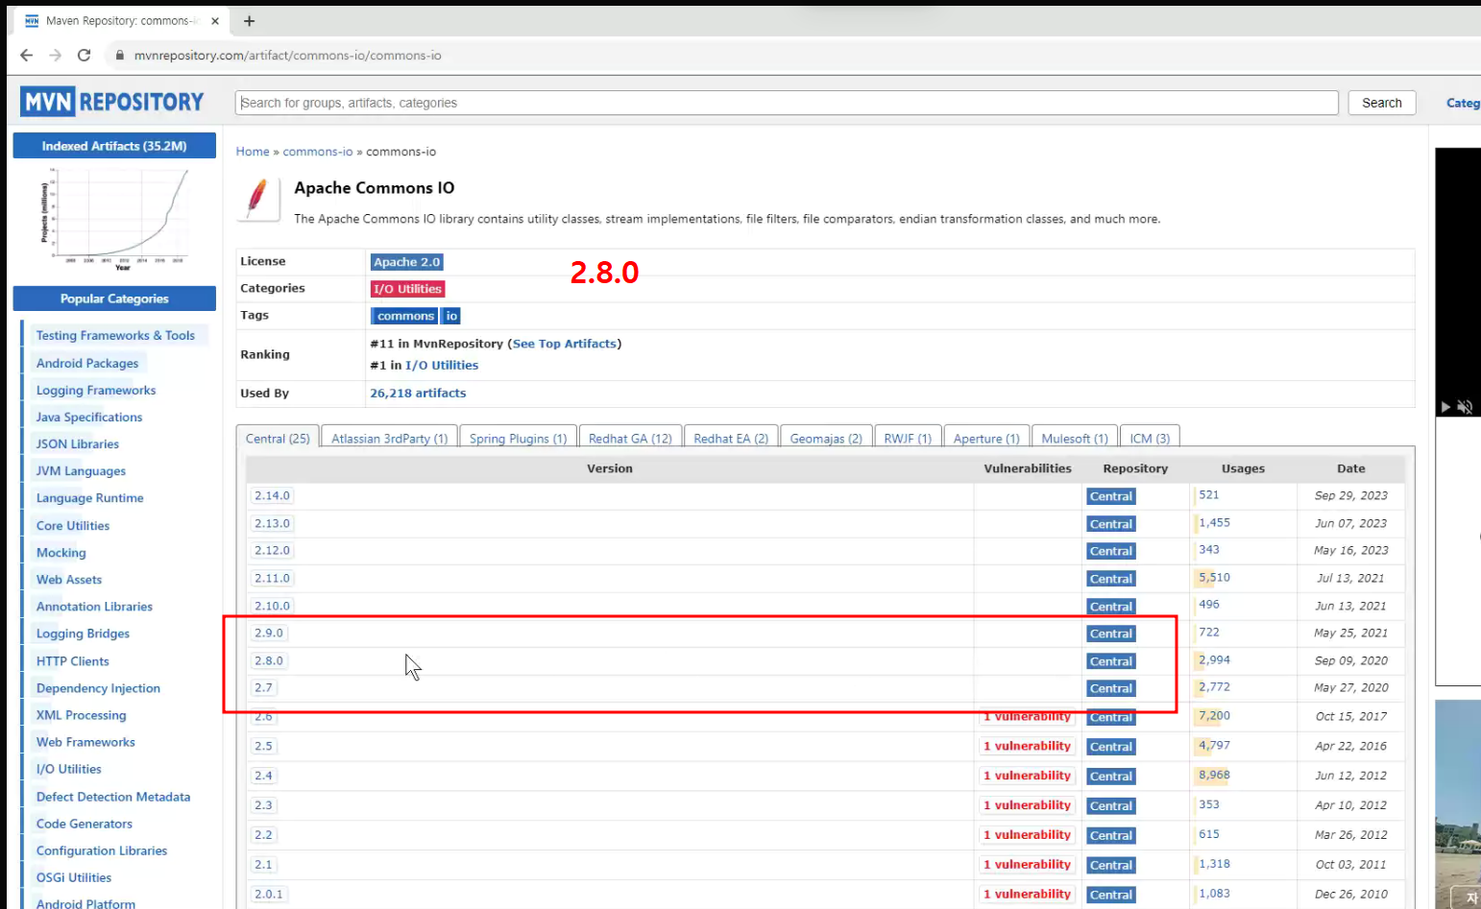This screenshot has width=1481, height=909.
Task: Switch to the Mulesoft (1) tab
Action: (1075, 438)
